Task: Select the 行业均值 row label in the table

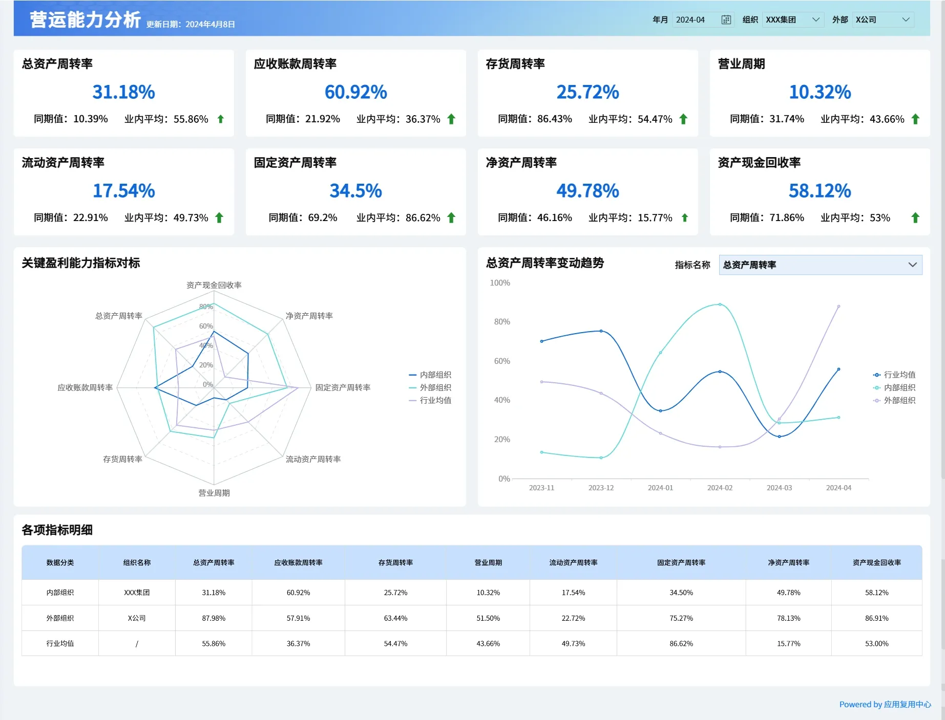Action: [60, 644]
